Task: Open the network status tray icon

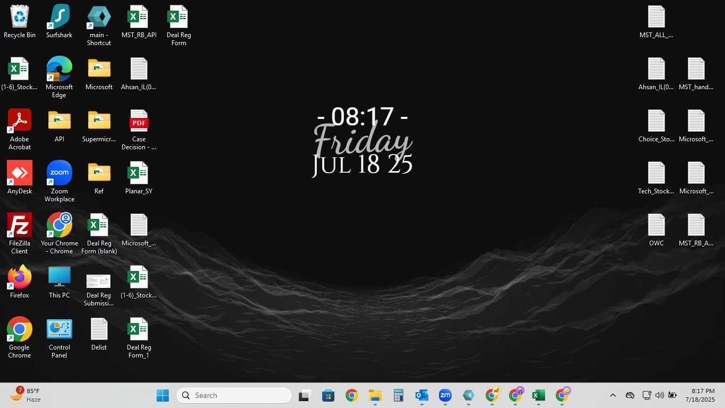Action: [x=646, y=395]
